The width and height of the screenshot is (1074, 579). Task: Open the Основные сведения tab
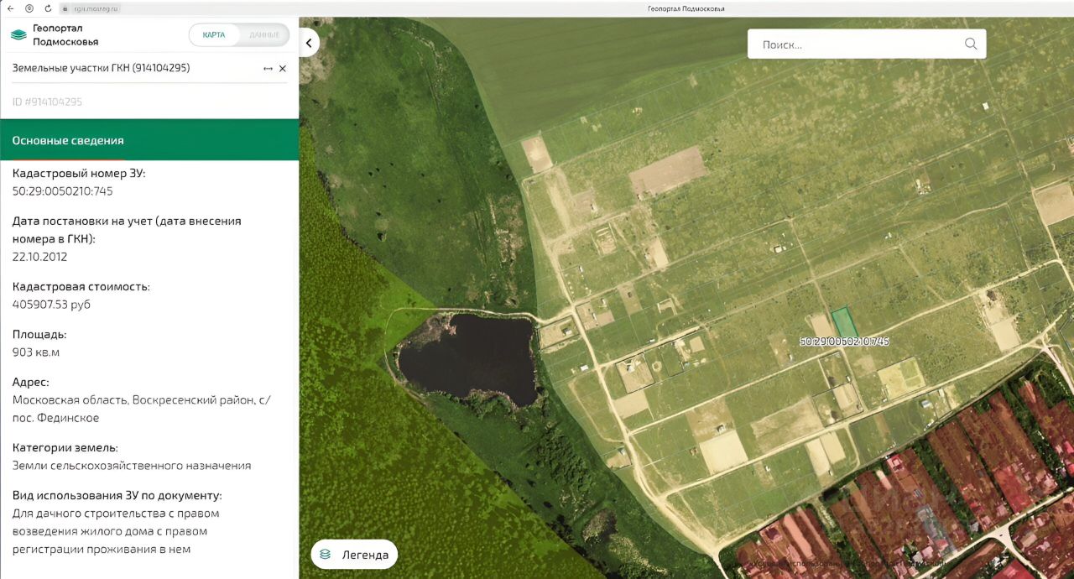(x=68, y=140)
